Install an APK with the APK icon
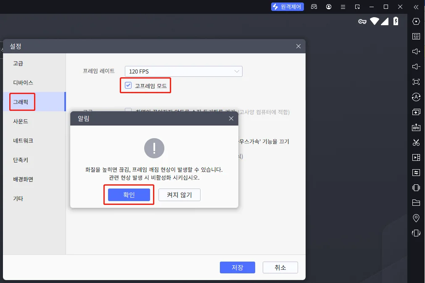 416,127
